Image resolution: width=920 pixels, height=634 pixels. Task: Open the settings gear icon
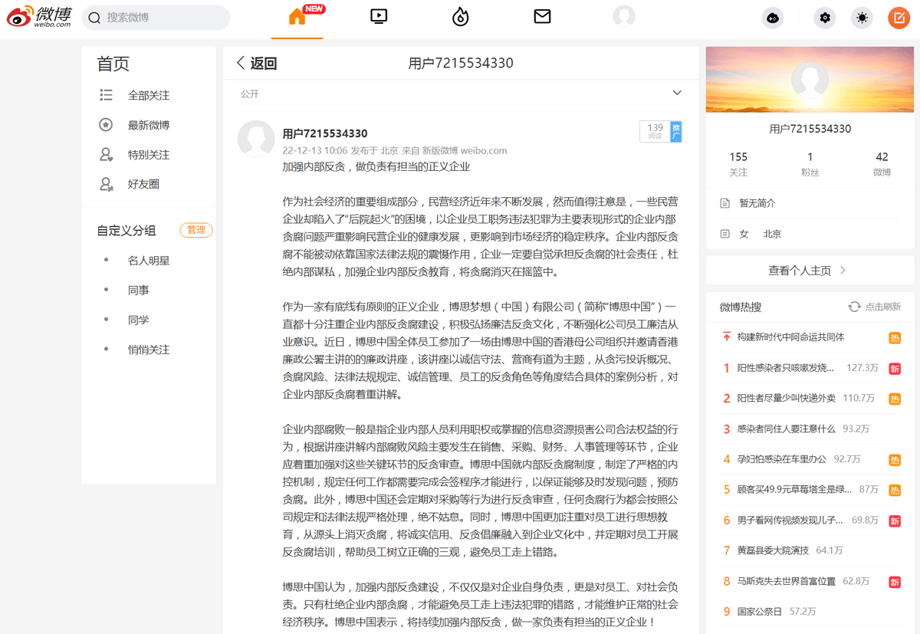(825, 18)
